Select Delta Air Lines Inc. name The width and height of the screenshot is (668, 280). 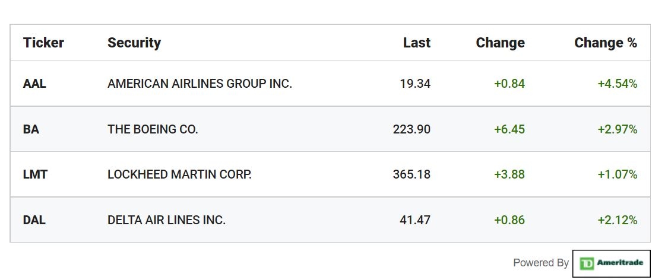(166, 221)
